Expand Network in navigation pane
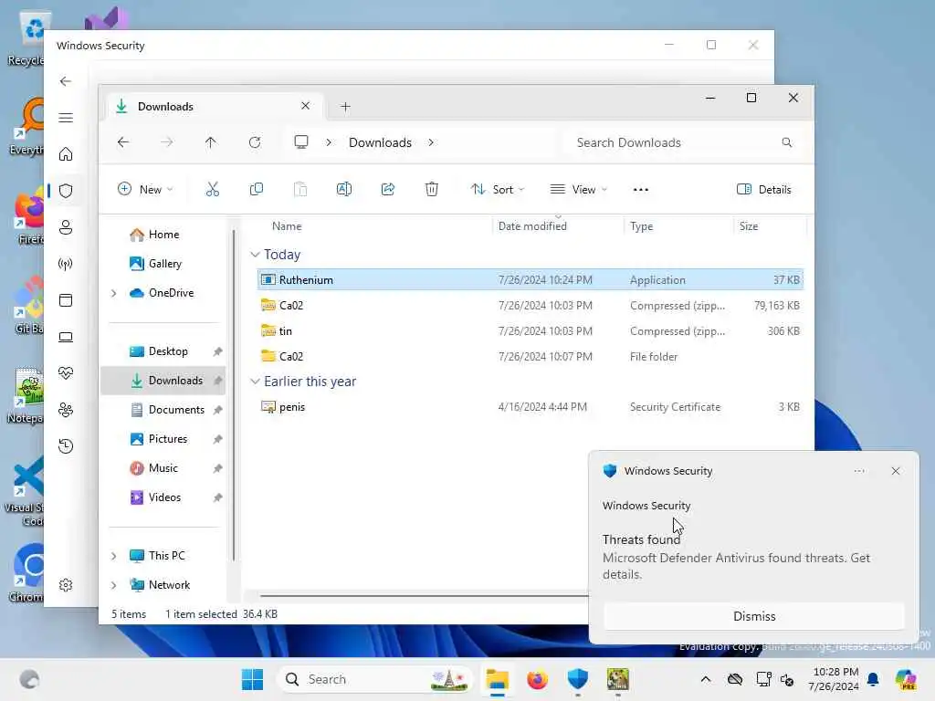This screenshot has height=701, width=935. click(114, 585)
